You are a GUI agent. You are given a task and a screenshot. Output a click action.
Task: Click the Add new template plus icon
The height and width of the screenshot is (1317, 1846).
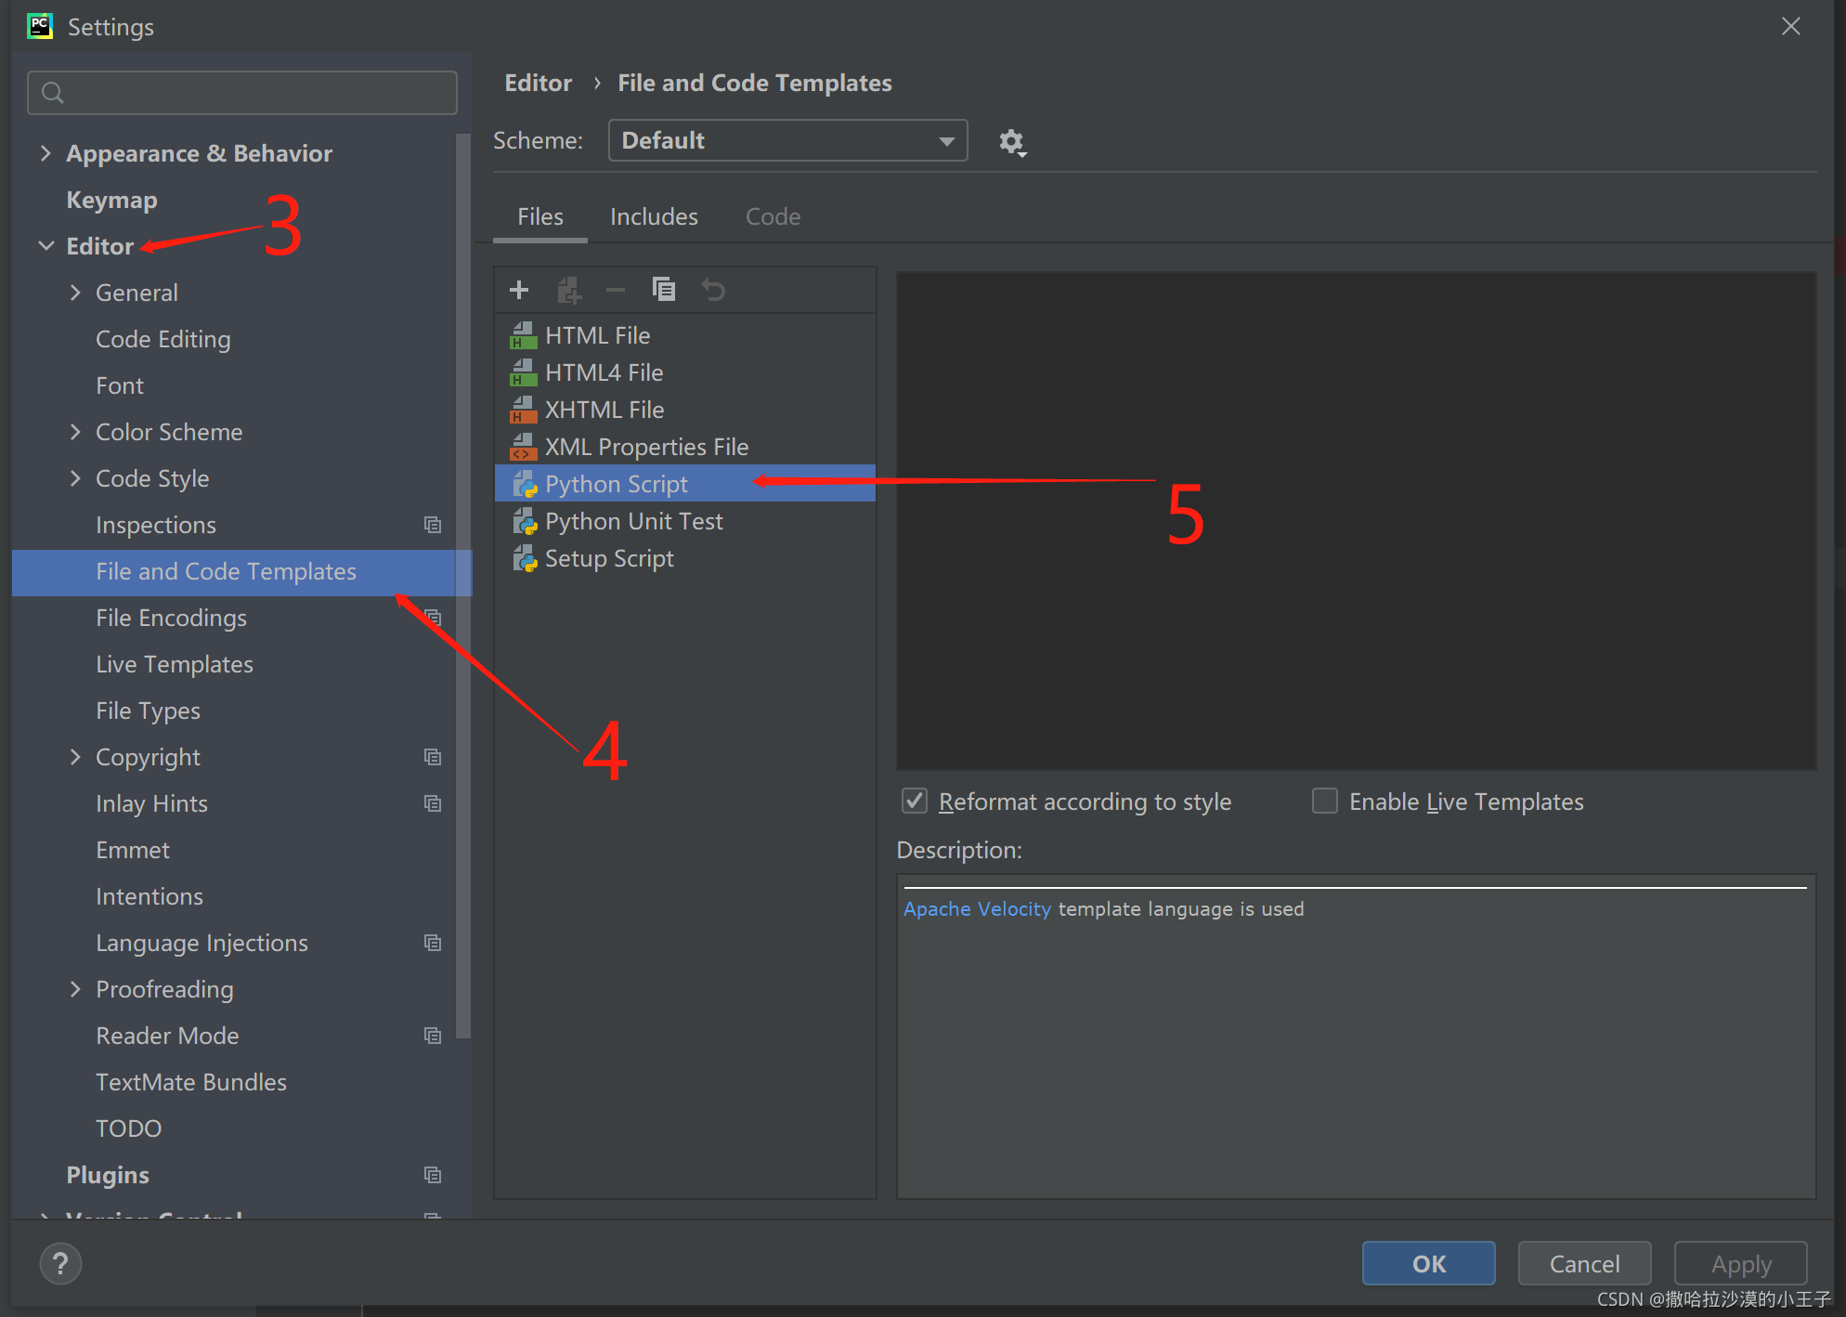pos(520,293)
